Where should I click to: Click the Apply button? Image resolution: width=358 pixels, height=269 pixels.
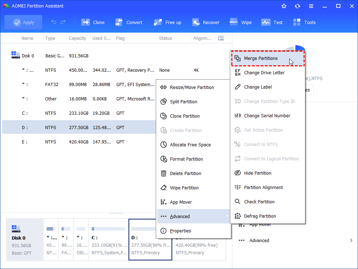click(23, 22)
